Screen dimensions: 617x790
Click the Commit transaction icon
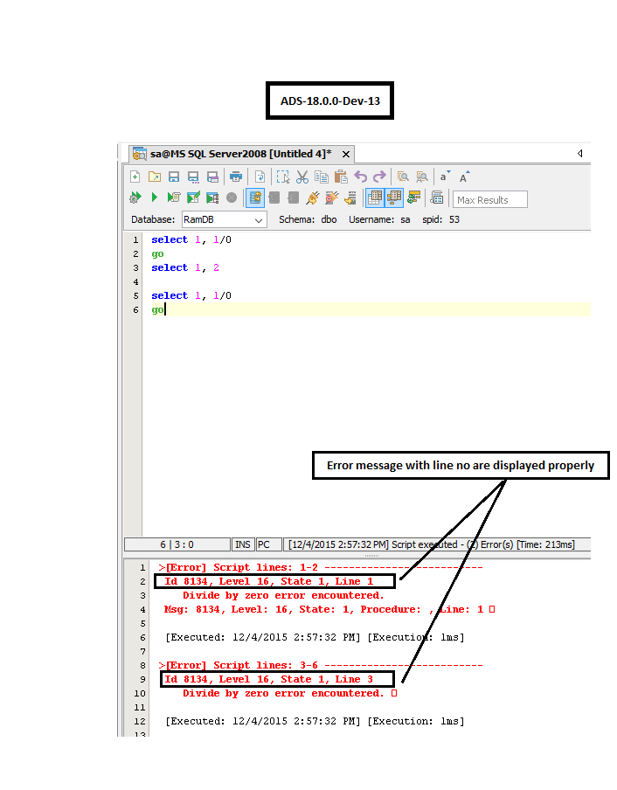(x=274, y=198)
